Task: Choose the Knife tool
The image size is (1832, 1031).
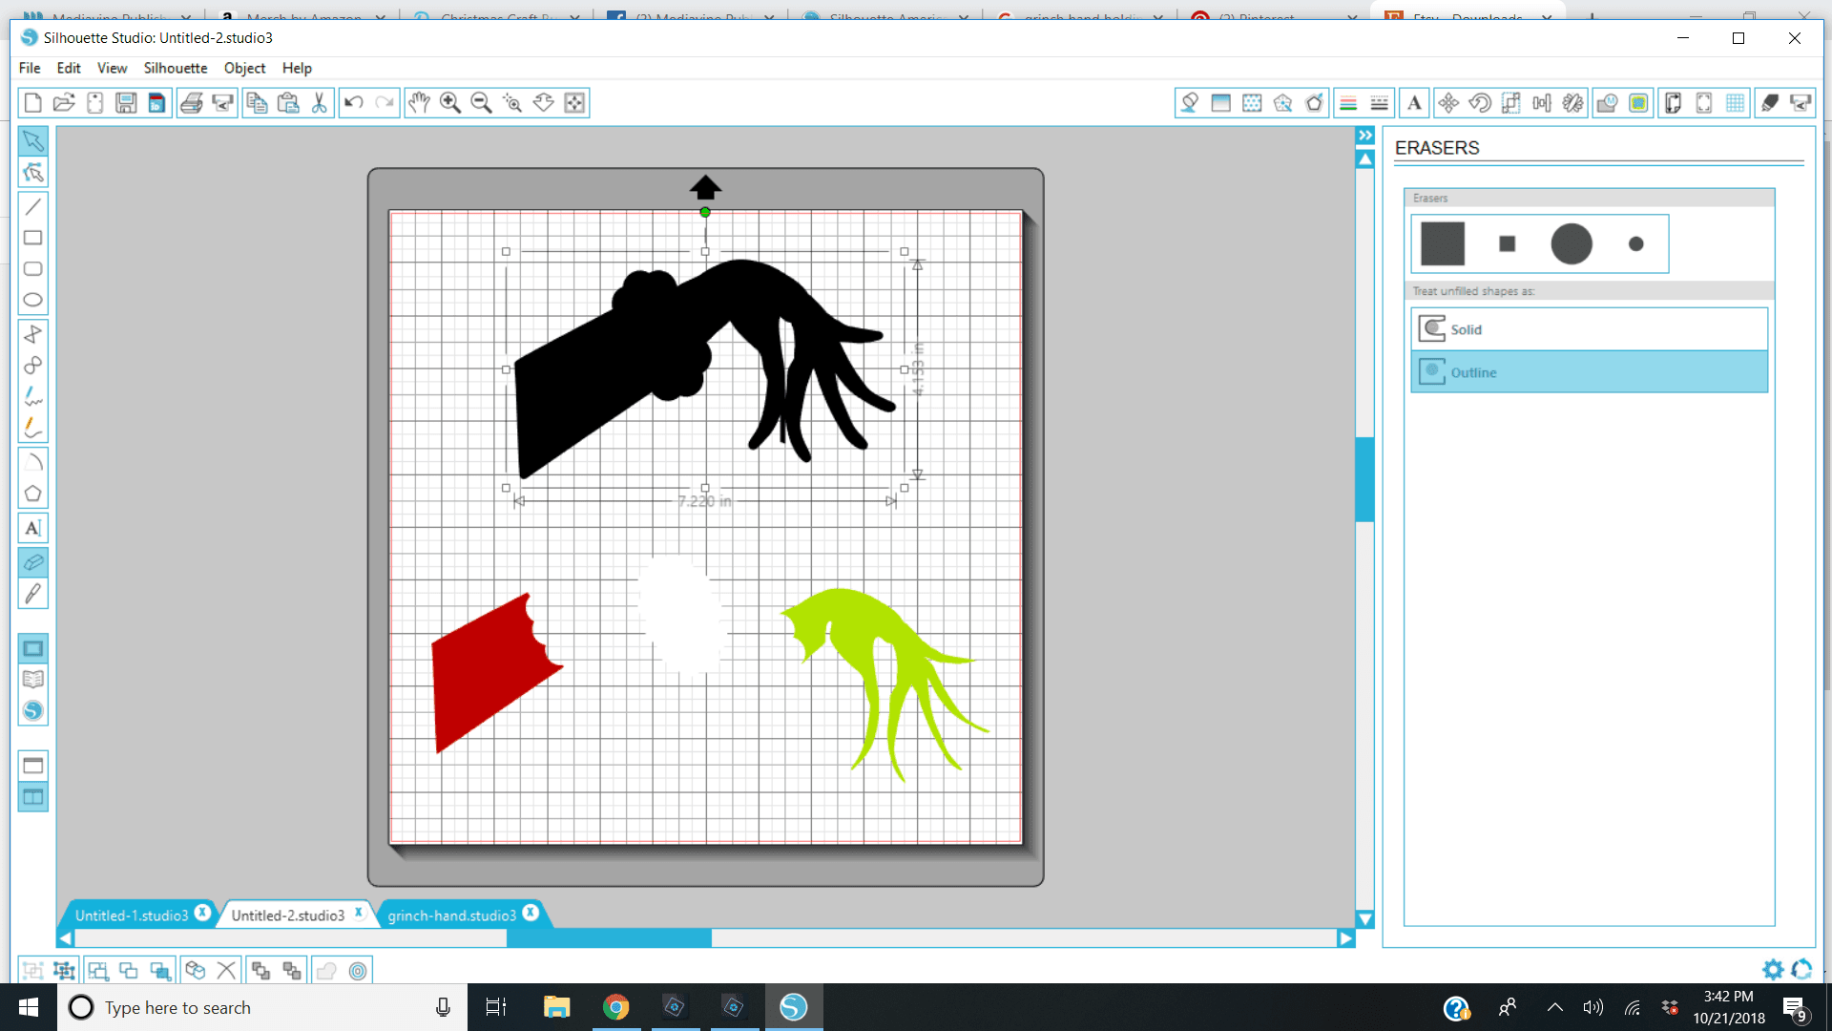Action: [33, 594]
